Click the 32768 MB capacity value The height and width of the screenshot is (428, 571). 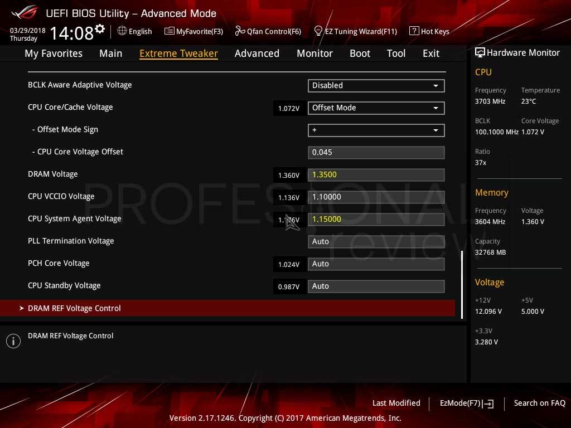pos(490,252)
